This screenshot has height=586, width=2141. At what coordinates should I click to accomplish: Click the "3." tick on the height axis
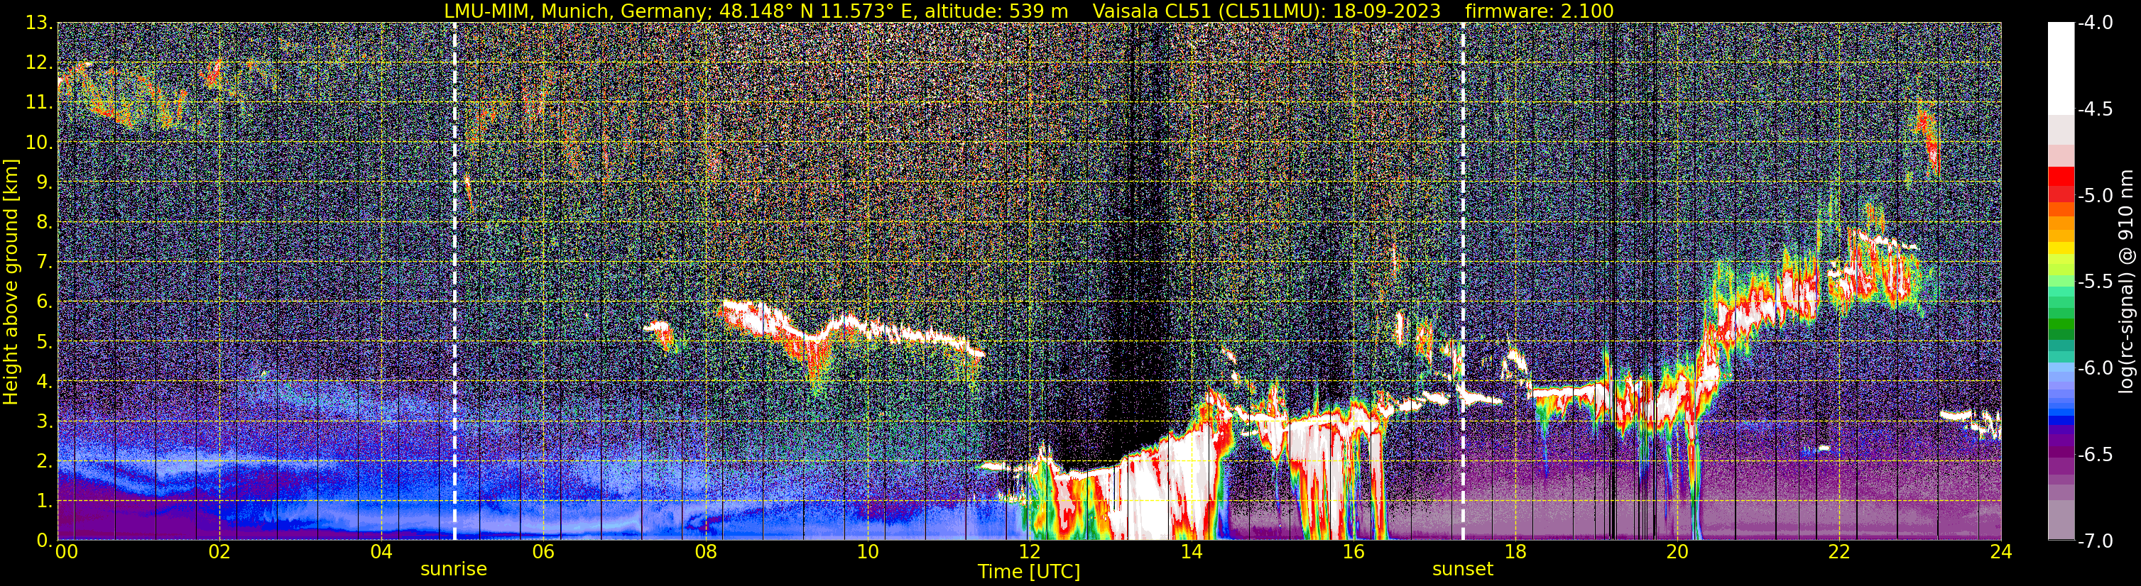click(45, 421)
